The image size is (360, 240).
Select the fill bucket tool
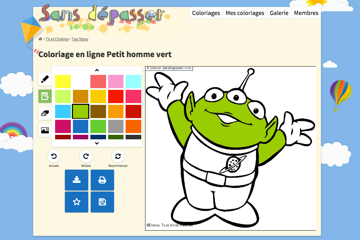click(x=45, y=96)
